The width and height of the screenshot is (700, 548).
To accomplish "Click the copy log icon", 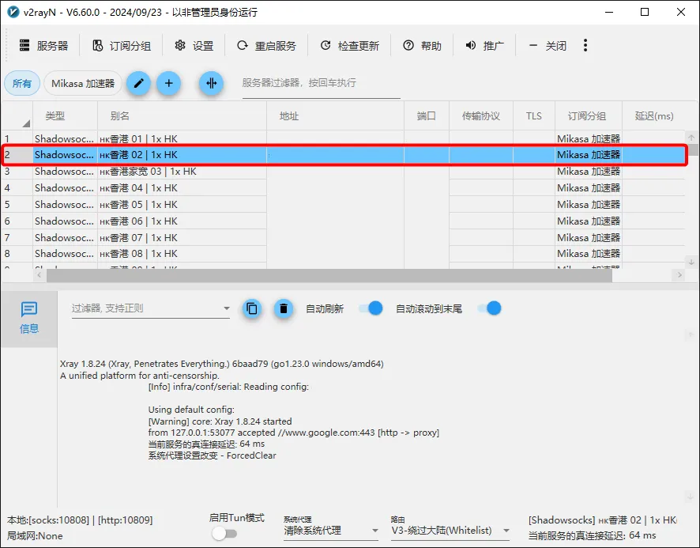I will [x=252, y=308].
